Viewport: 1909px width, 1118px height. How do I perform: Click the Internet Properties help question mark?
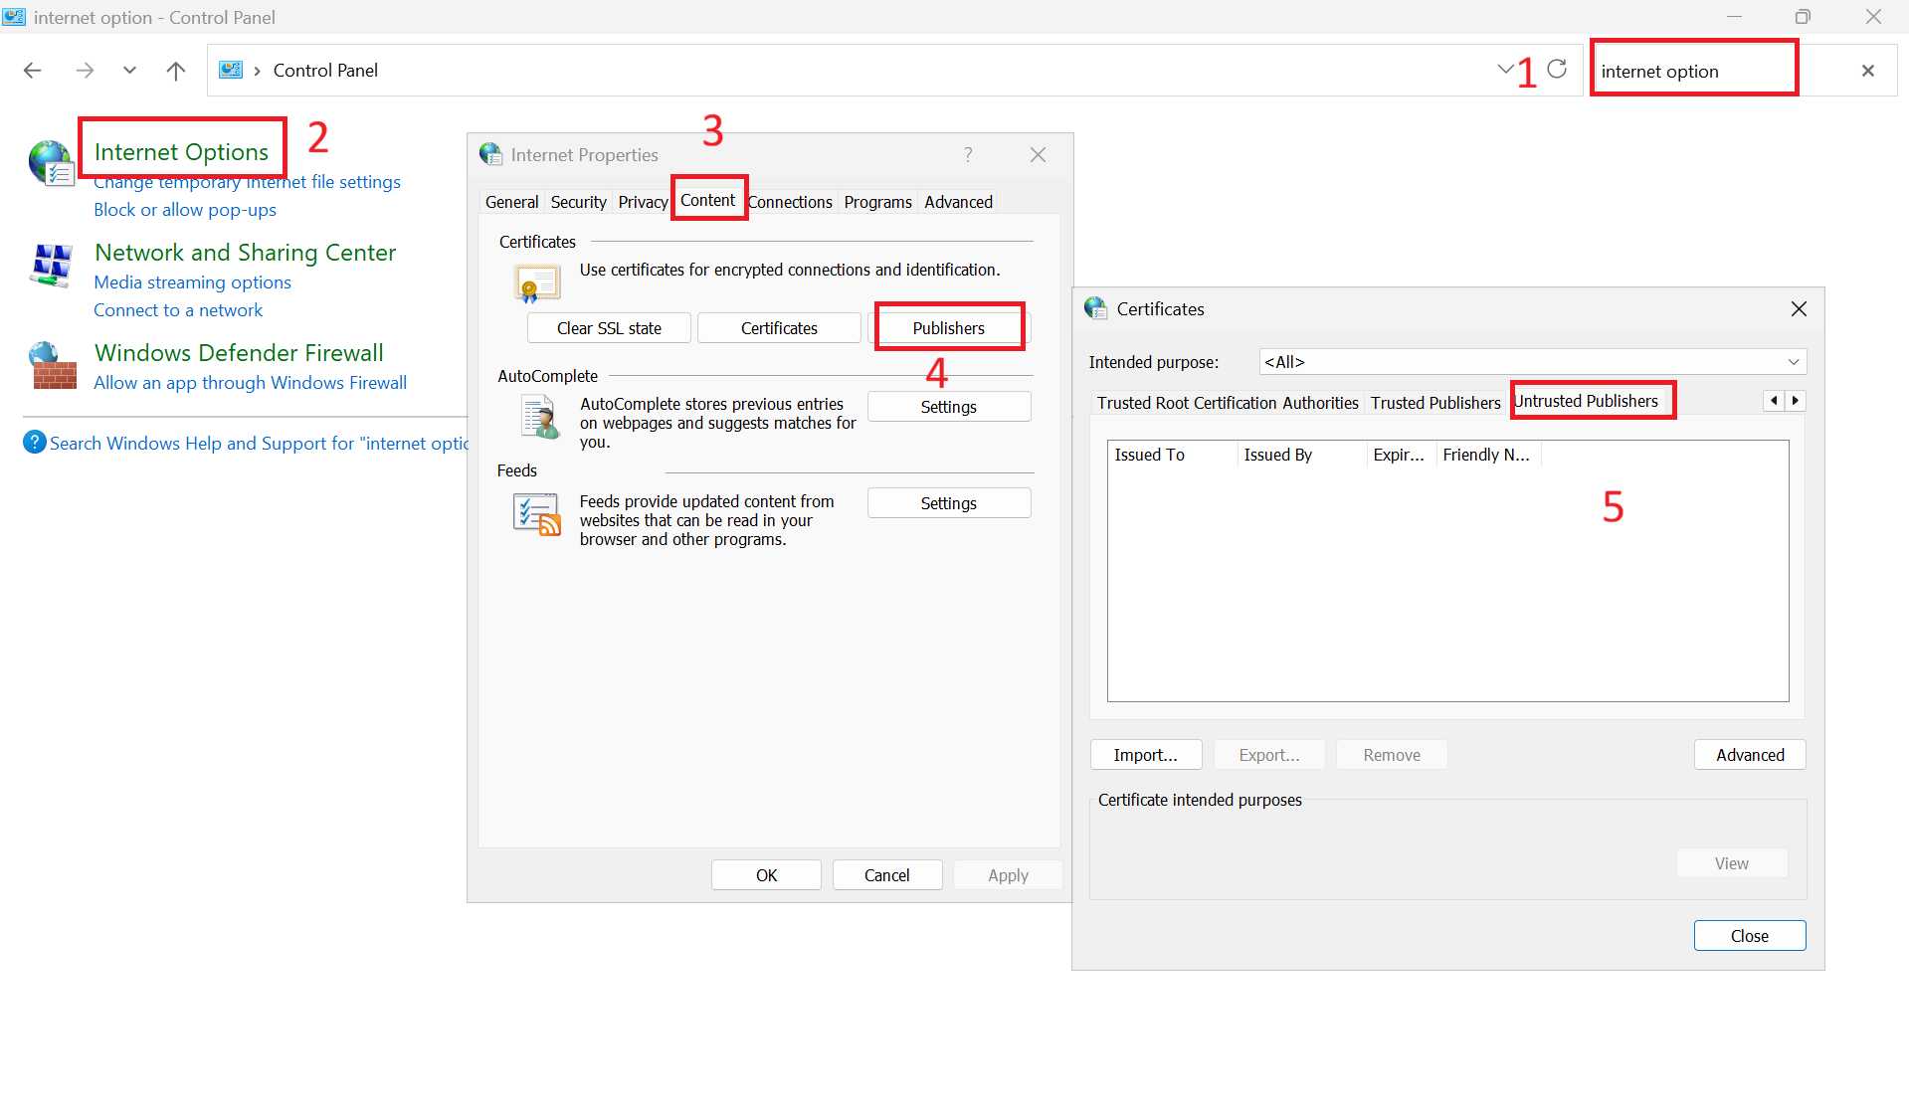[x=968, y=154]
